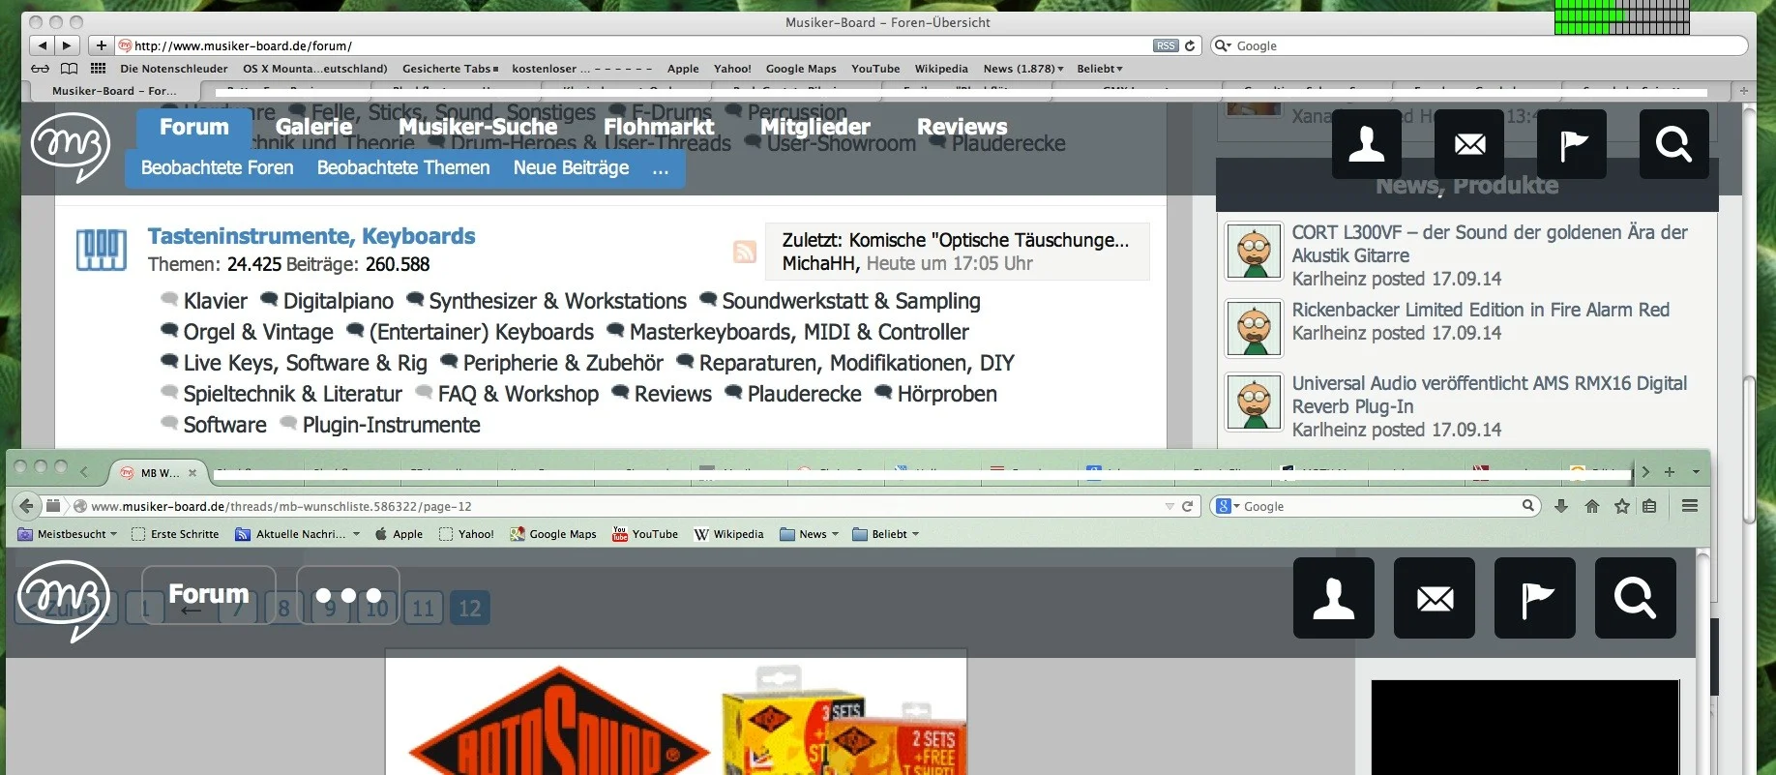Go back with Safari's back arrow
This screenshot has height=775, width=1776.
(42, 45)
